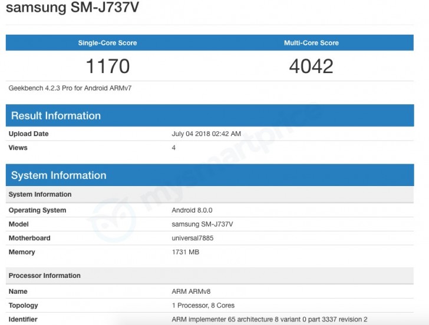Select the Model row label
Image resolution: width=429 pixels, height=325 pixels.
tap(19, 224)
